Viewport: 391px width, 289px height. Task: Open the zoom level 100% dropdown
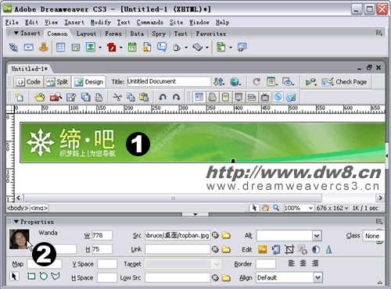[299, 208]
